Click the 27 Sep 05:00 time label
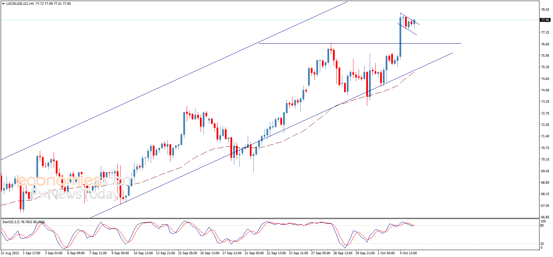553x257 pixels. click(321, 253)
